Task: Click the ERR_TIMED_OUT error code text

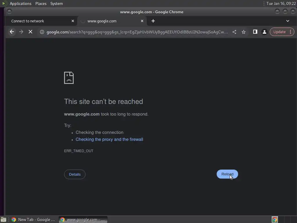Action: (x=79, y=151)
